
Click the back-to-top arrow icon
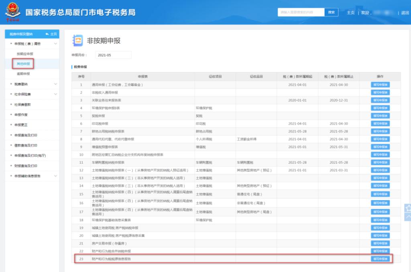(408, 217)
